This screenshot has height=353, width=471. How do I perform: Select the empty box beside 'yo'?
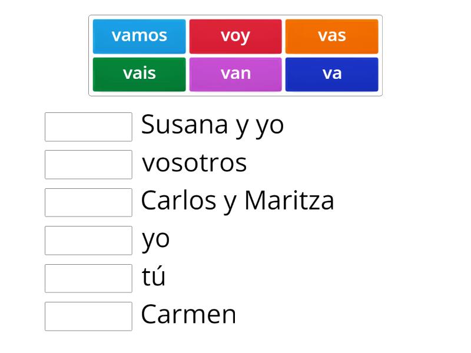88,241
